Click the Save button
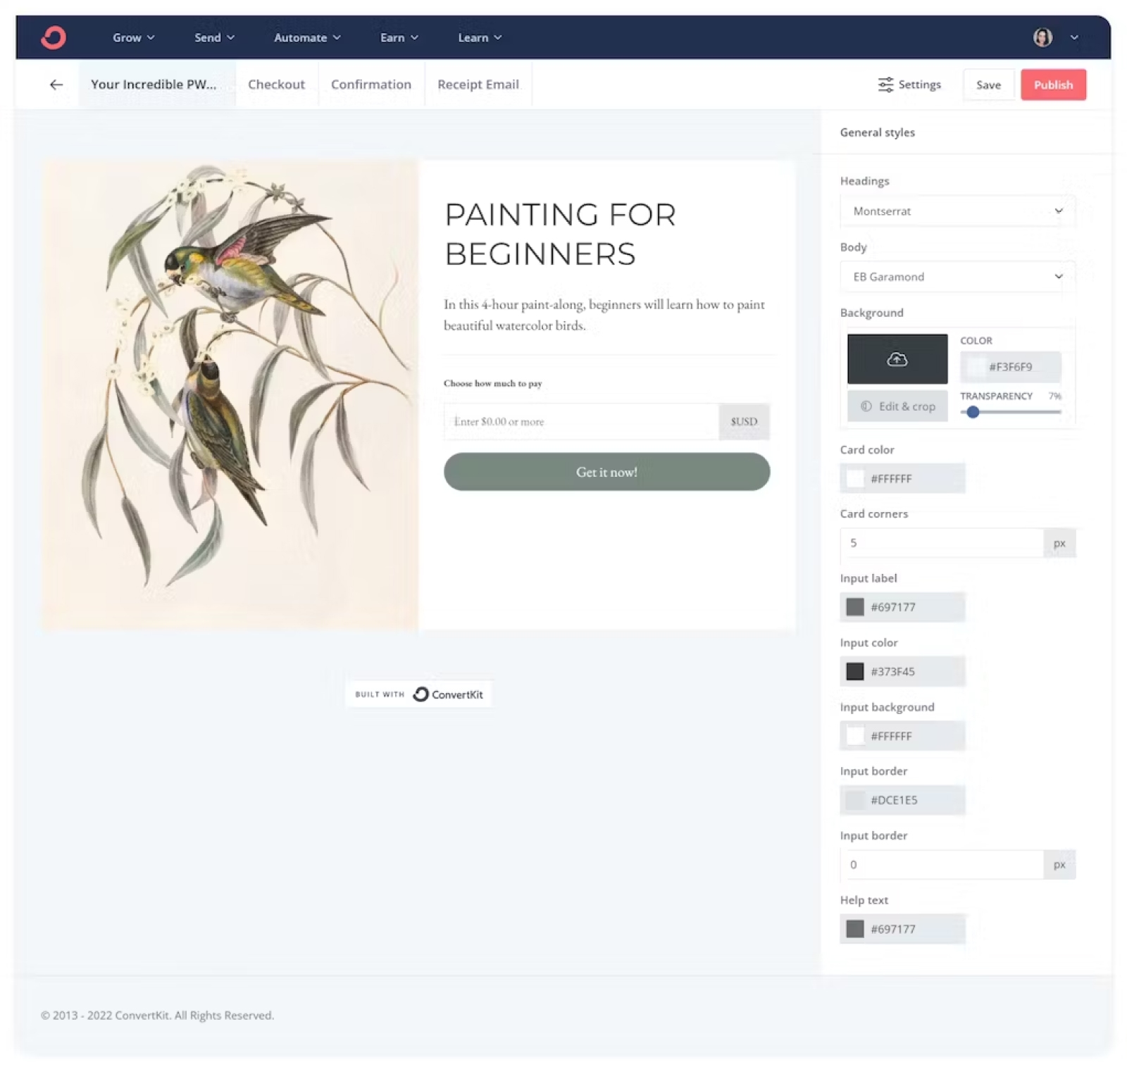This screenshot has width=1127, height=1074. tap(988, 85)
